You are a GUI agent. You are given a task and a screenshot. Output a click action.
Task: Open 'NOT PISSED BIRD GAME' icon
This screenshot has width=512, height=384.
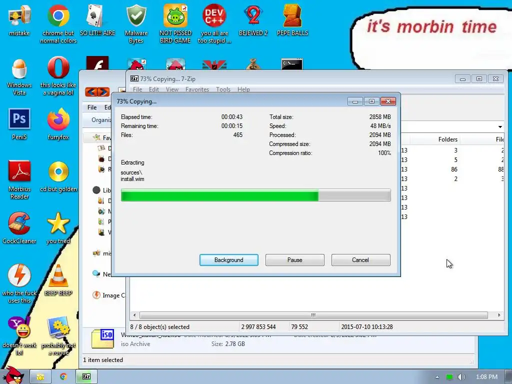(x=175, y=23)
